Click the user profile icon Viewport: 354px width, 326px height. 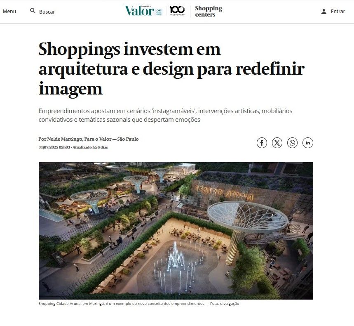(324, 12)
